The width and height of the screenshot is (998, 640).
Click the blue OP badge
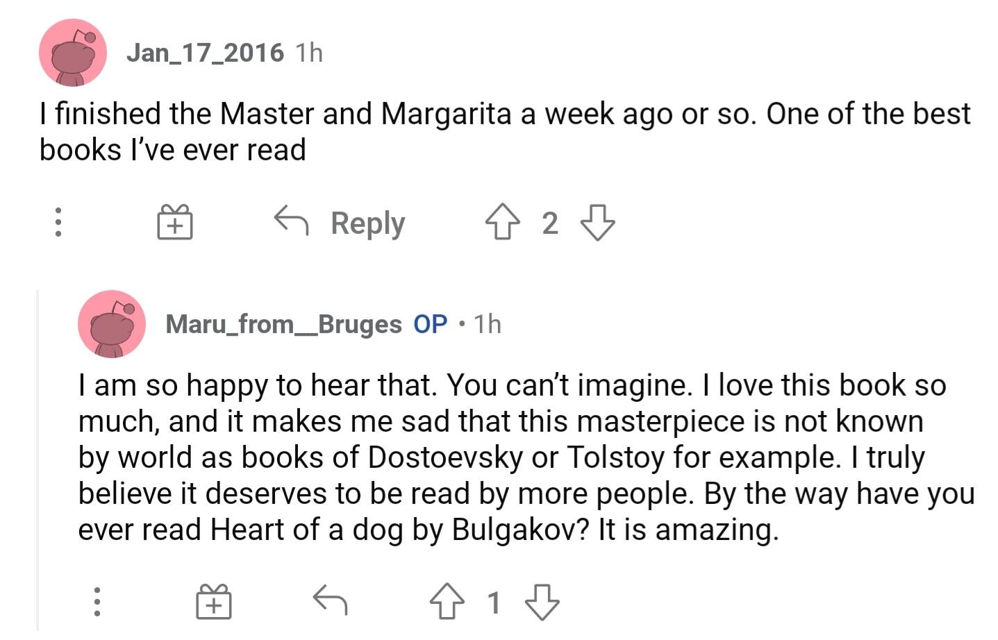(x=431, y=324)
